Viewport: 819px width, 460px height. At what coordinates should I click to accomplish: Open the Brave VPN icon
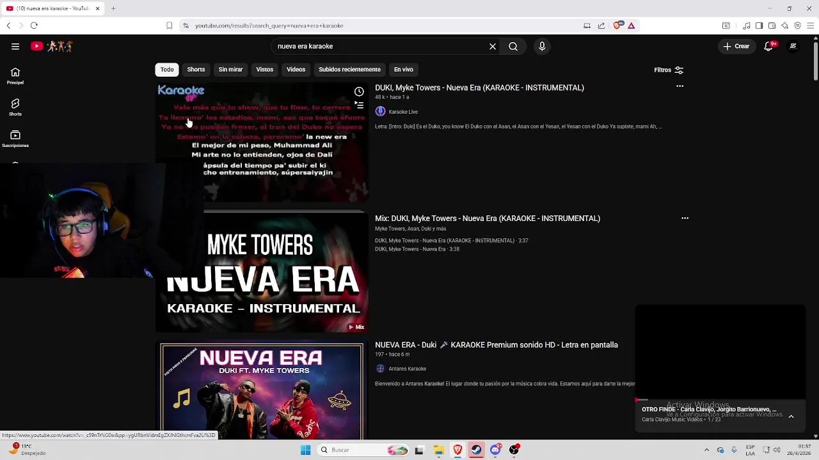797,26
